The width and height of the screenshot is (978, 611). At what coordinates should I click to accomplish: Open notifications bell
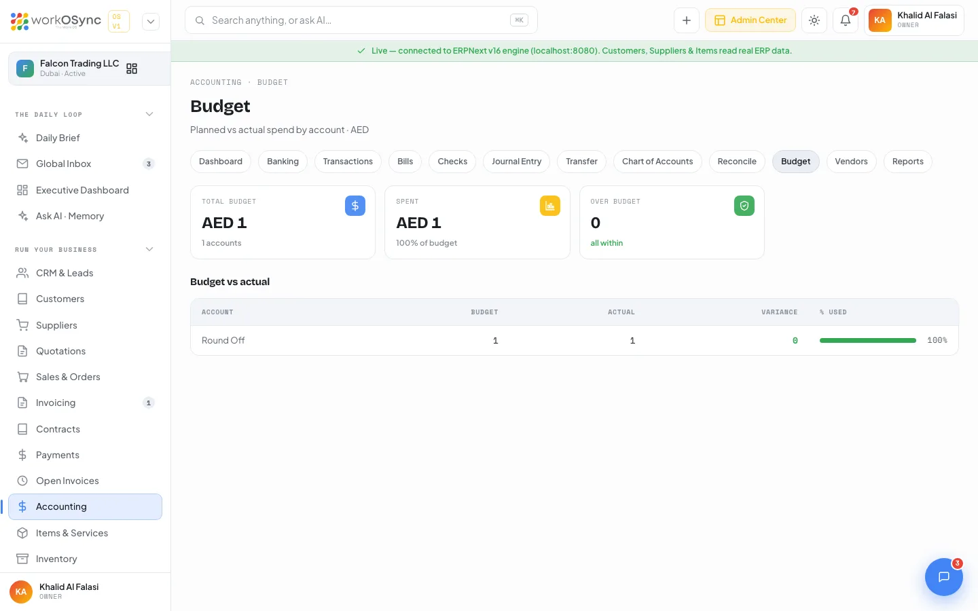click(846, 20)
